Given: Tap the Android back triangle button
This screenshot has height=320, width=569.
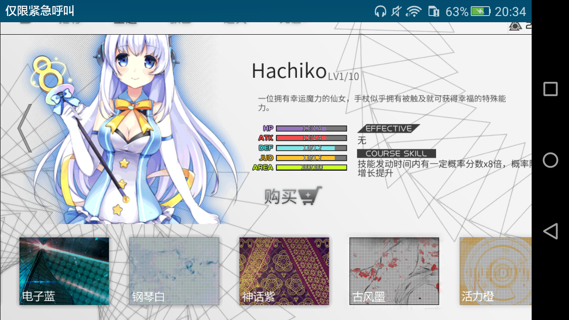Looking at the screenshot, I should point(550,231).
